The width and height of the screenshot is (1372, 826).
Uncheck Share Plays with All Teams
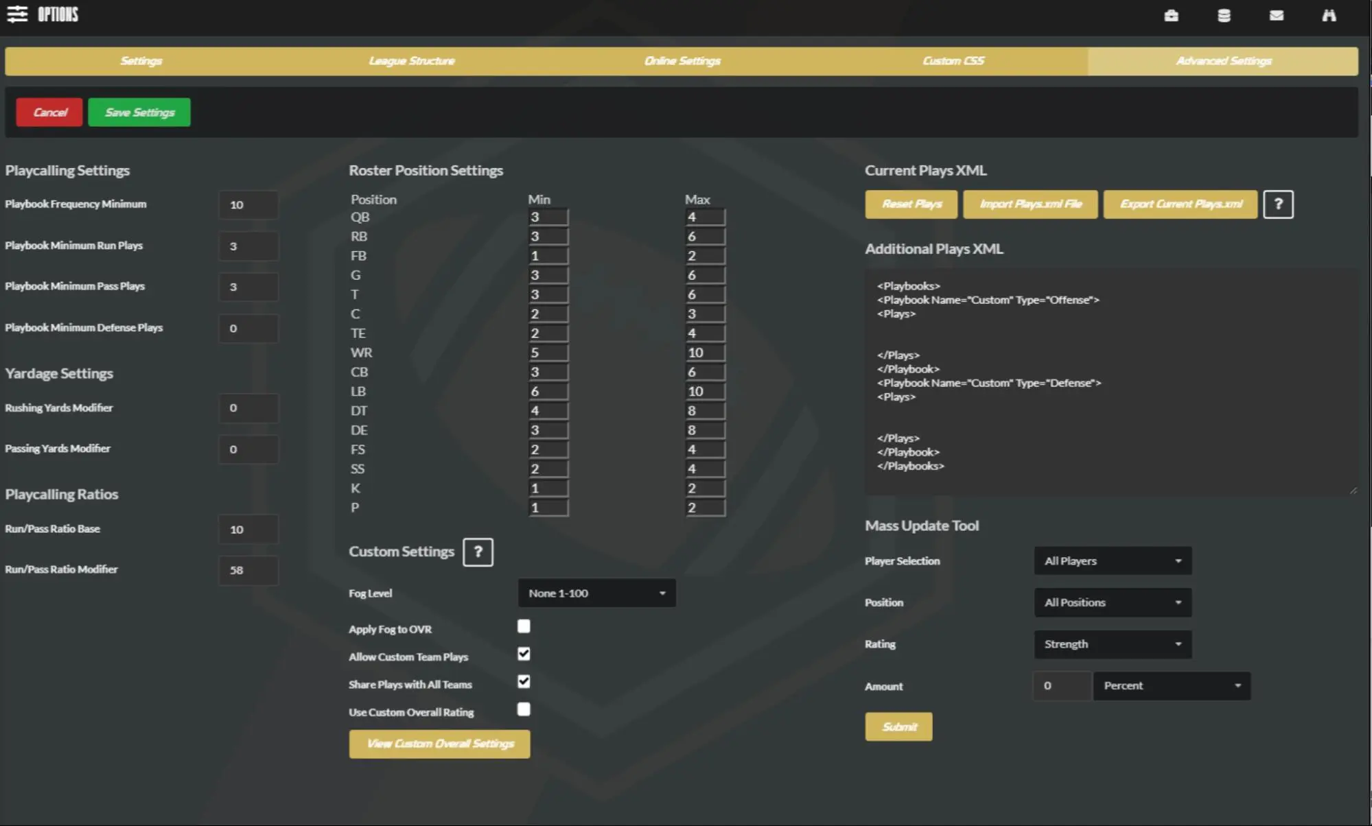tap(524, 682)
